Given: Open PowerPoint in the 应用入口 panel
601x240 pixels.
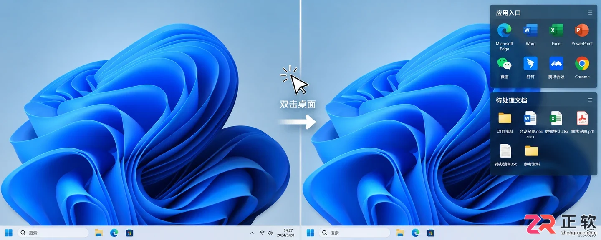Looking at the screenshot, I should pos(582,30).
